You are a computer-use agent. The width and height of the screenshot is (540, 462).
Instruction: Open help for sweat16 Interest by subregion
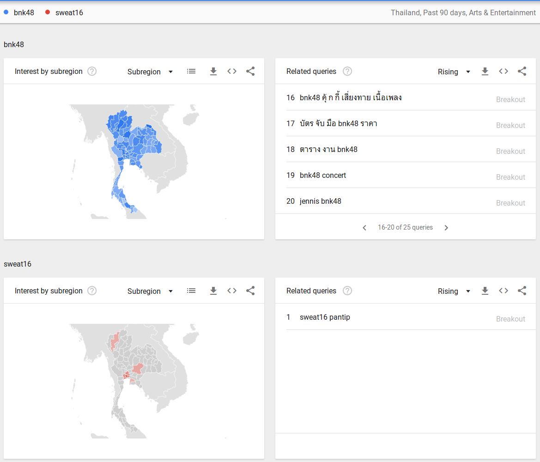(92, 291)
